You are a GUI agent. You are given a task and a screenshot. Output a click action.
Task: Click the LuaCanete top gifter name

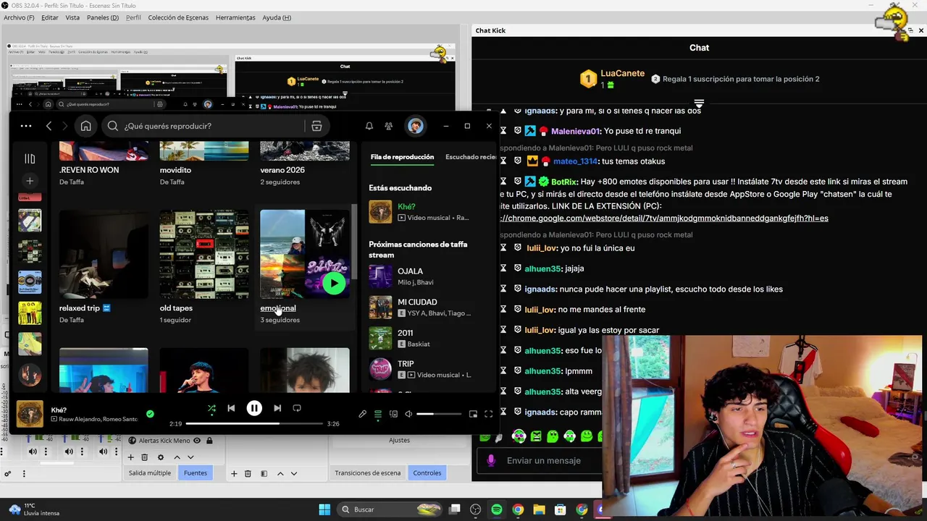point(622,73)
